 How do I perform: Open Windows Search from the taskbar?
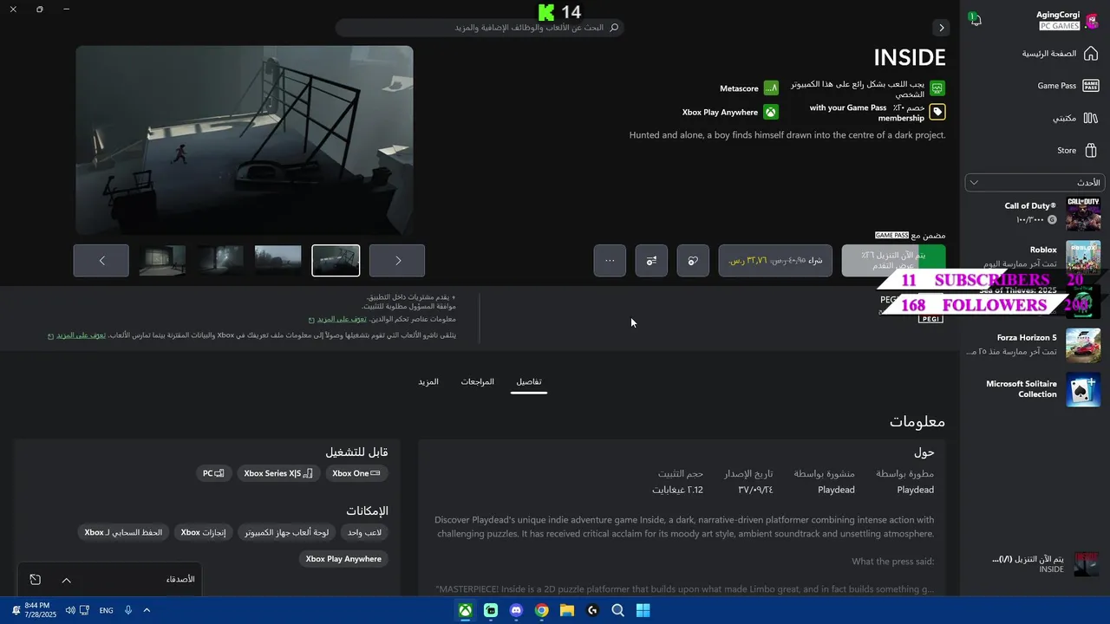(617, 610)
